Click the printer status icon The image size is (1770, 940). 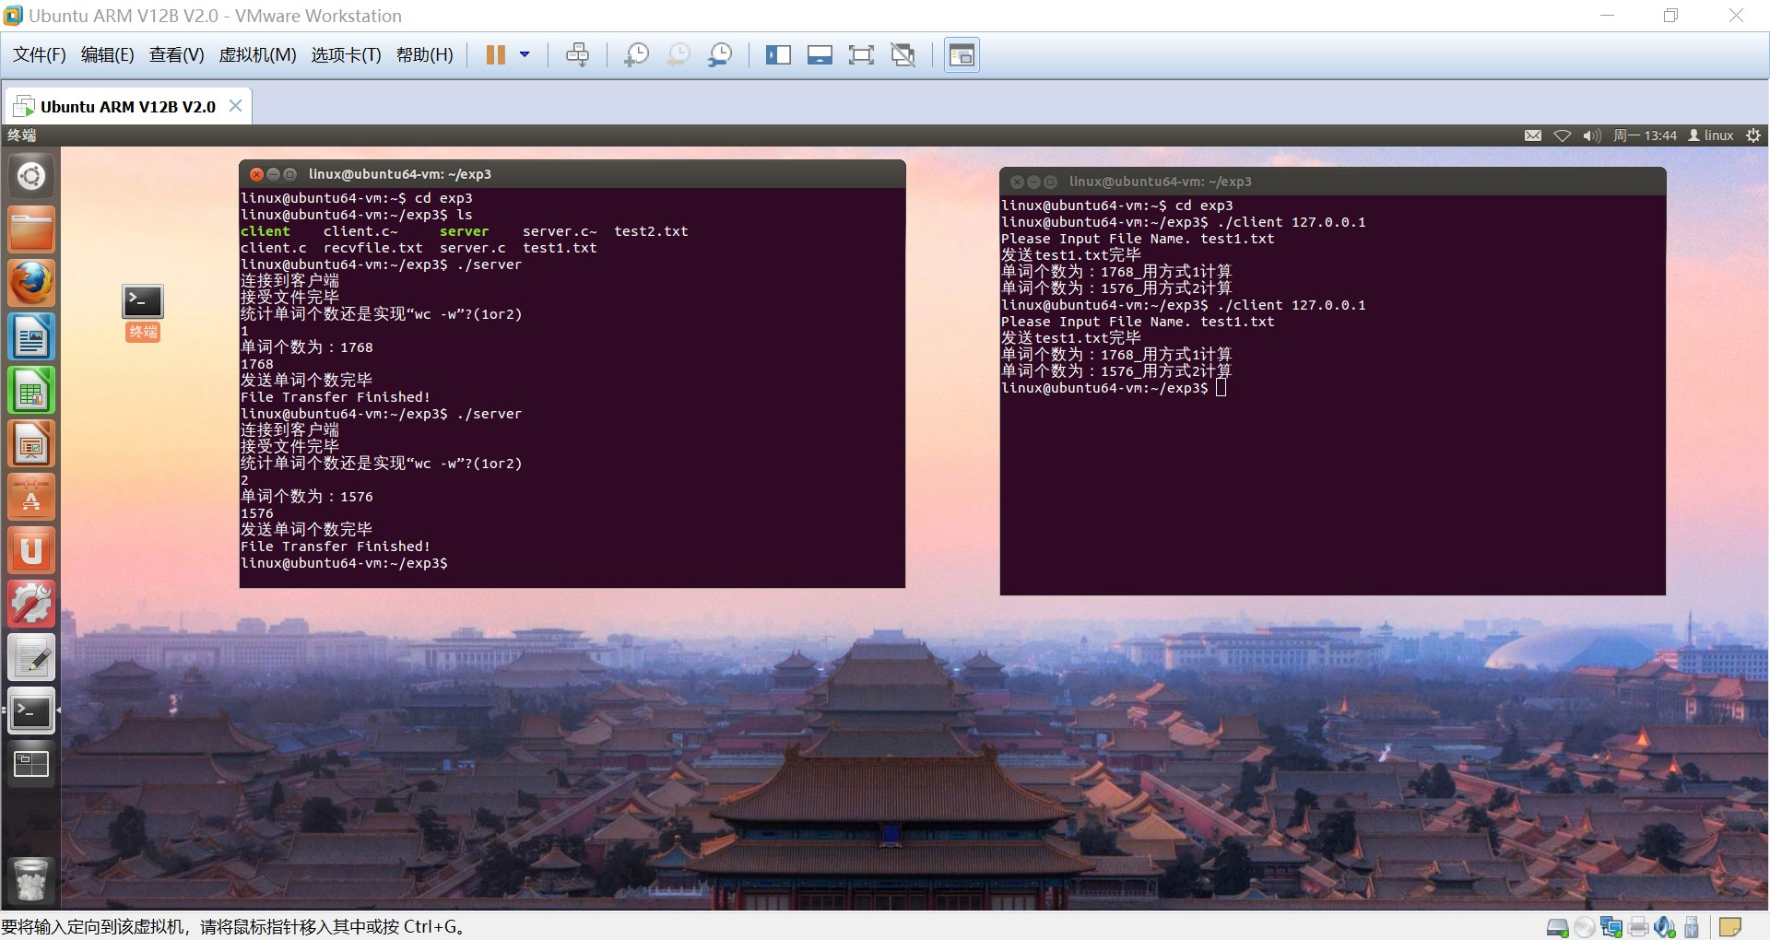(1639, 927)
